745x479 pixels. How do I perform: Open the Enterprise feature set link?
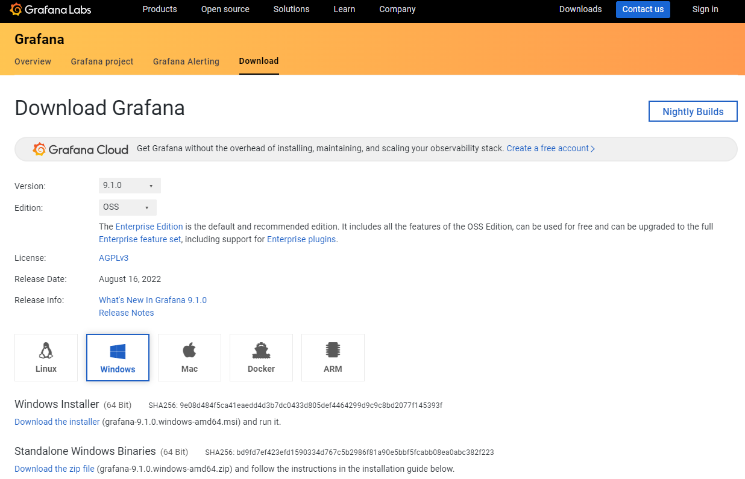click(140, 239)
